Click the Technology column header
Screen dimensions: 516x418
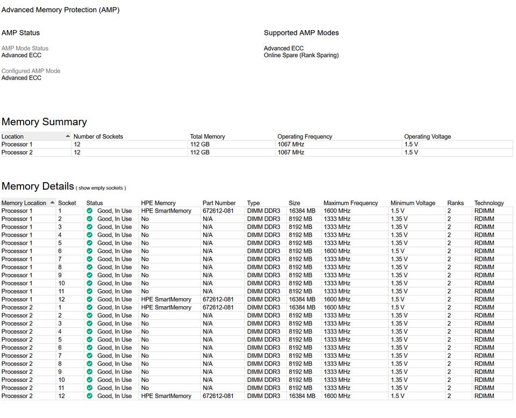tap(489, 203)
